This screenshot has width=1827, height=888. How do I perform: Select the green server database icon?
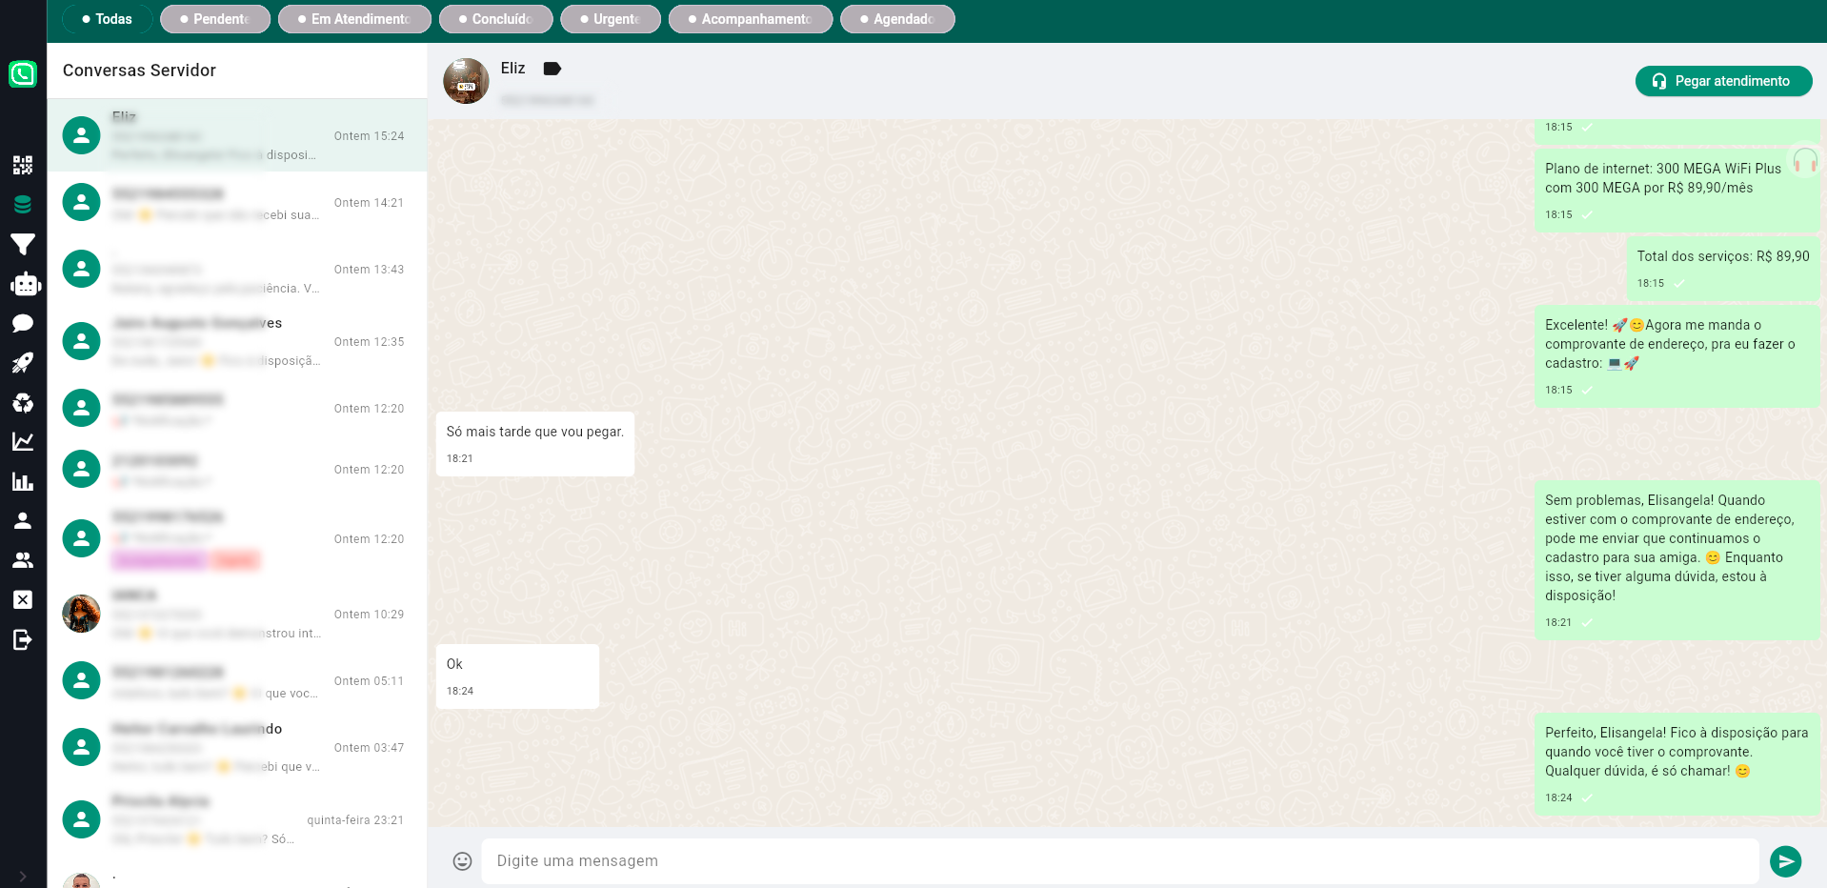click(23, 204)
